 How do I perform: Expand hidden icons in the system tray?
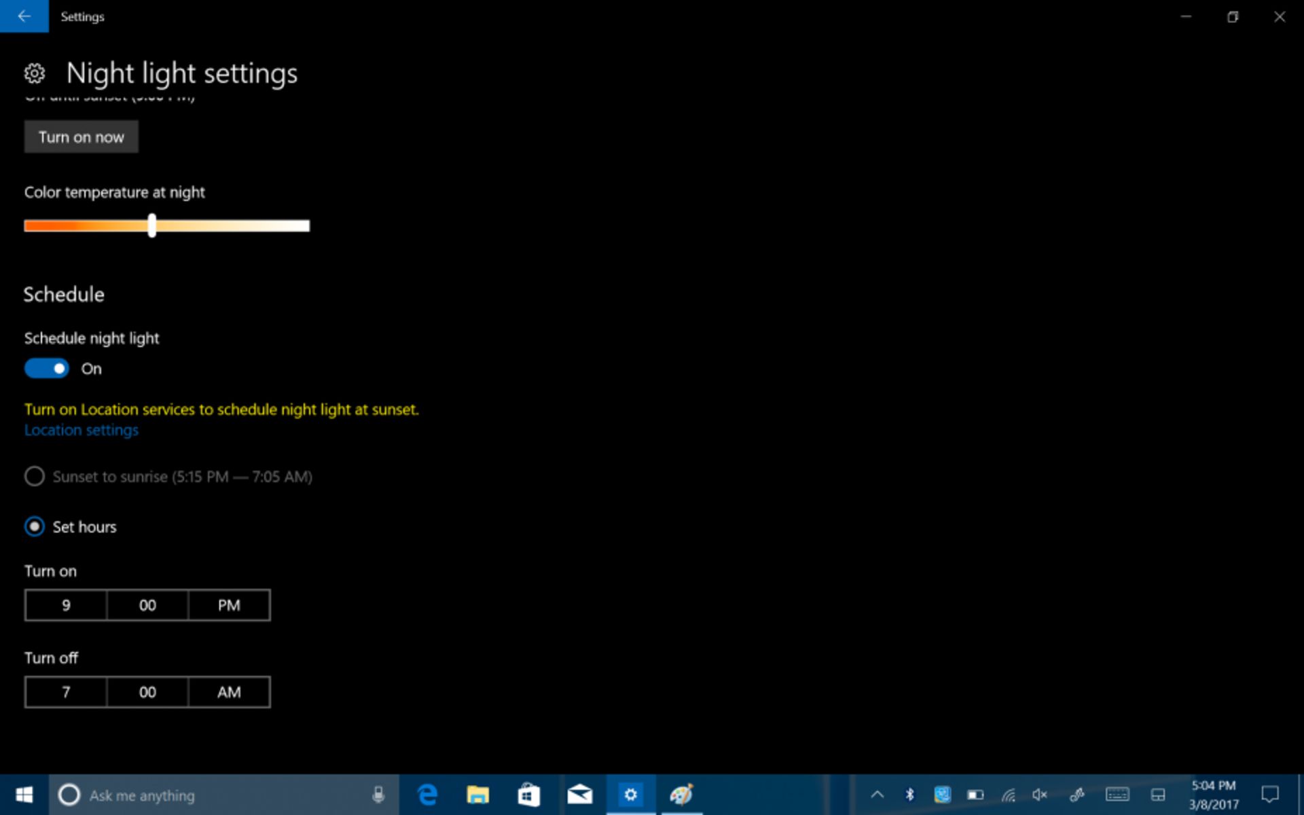click(877, 795)
